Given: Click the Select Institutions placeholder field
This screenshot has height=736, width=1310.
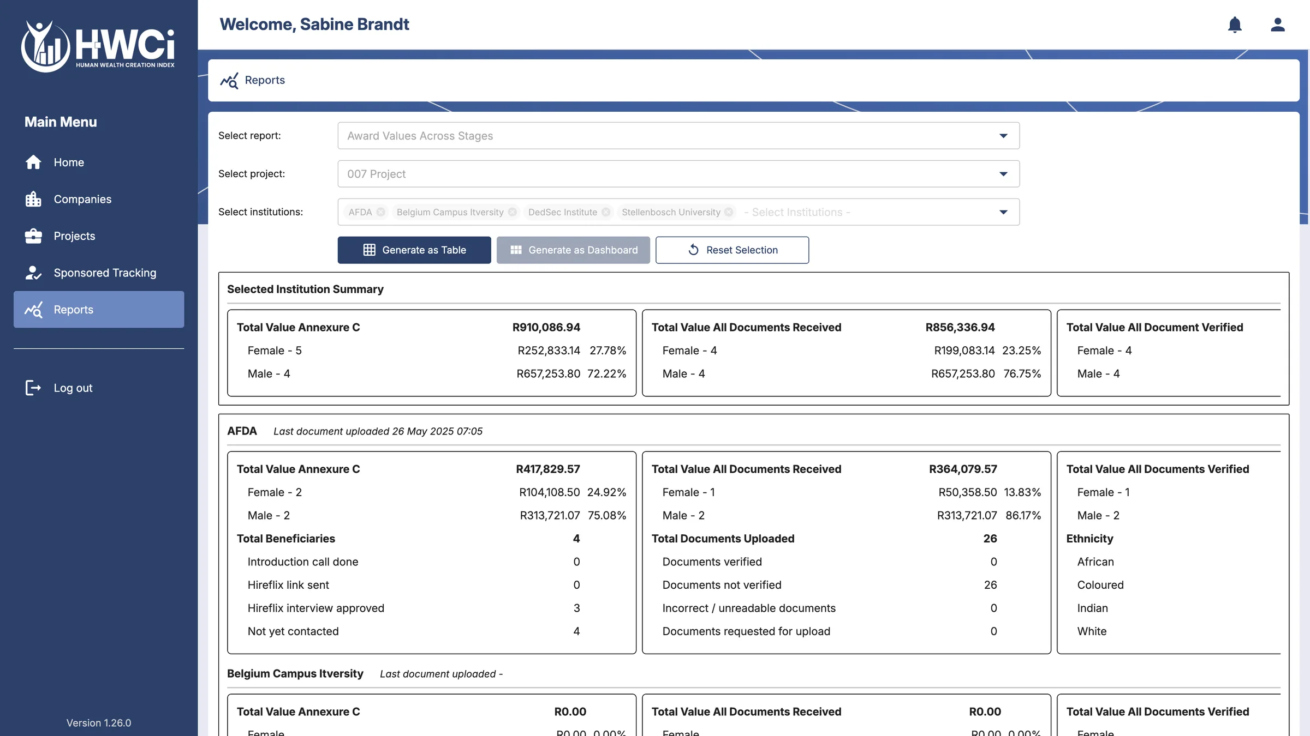Looking at the screenshot, I should pyautogui.click(x=797, y=212).
